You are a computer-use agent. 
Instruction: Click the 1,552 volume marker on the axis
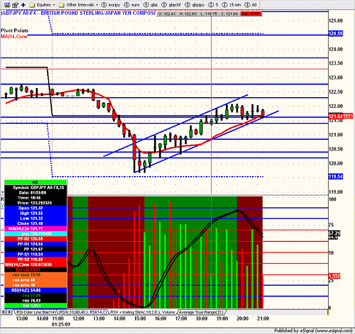334,276
